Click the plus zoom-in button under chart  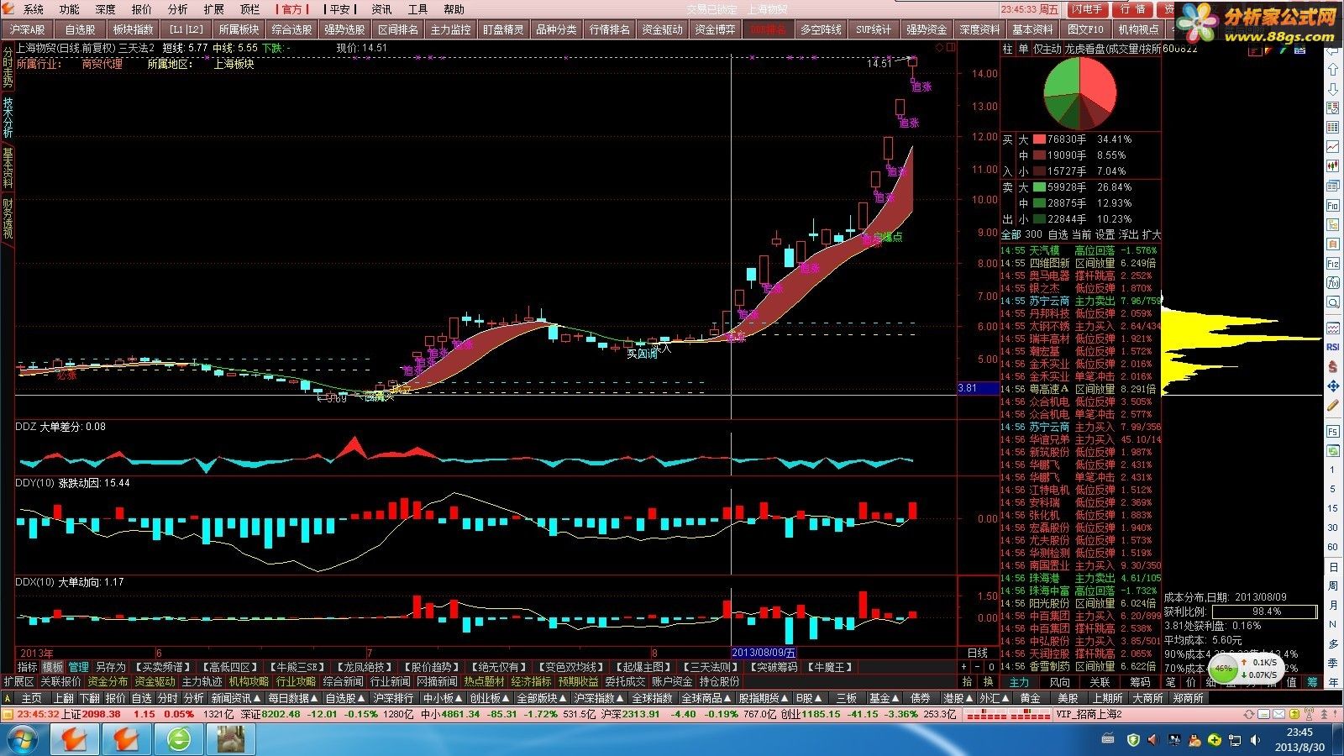tap(964, 667)
